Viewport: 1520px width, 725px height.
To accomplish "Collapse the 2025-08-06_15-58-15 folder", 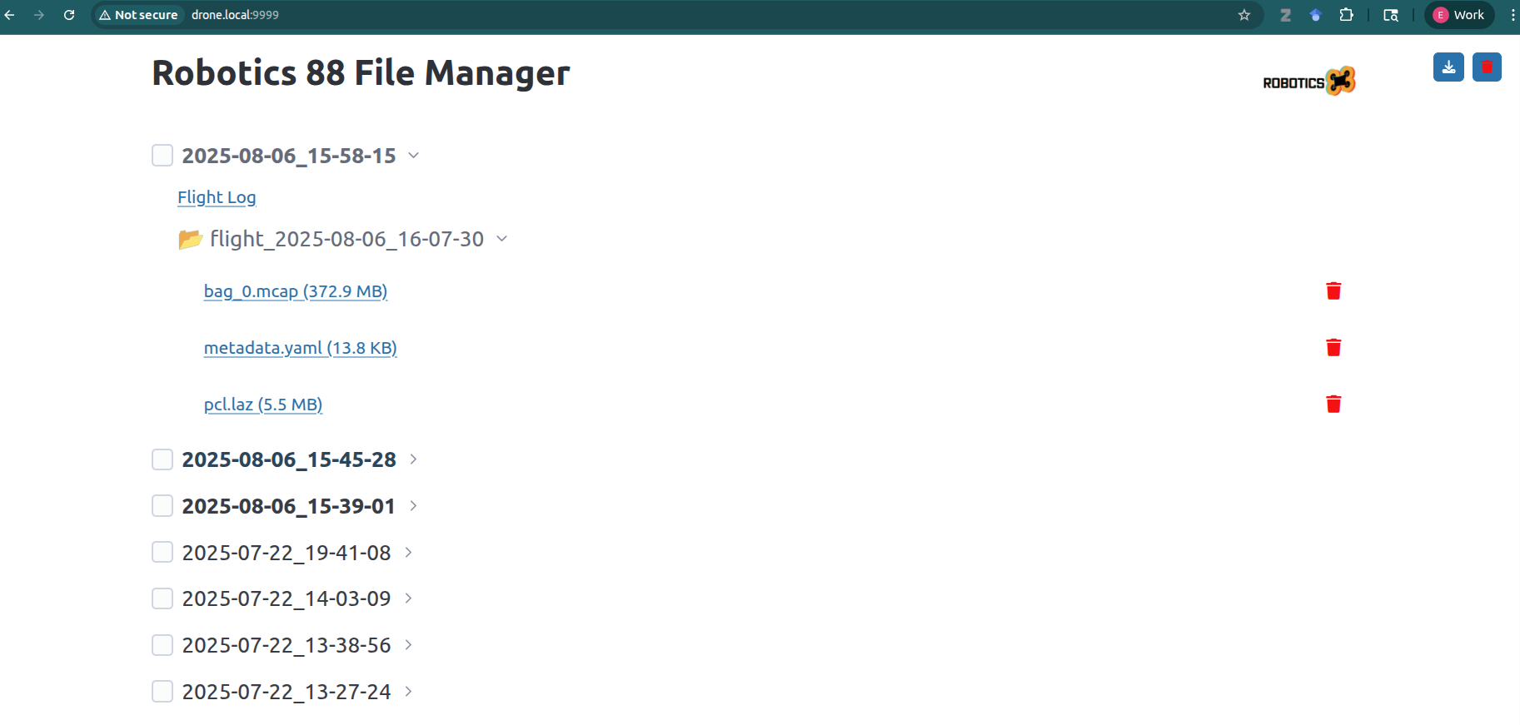I will pos(414,155).
